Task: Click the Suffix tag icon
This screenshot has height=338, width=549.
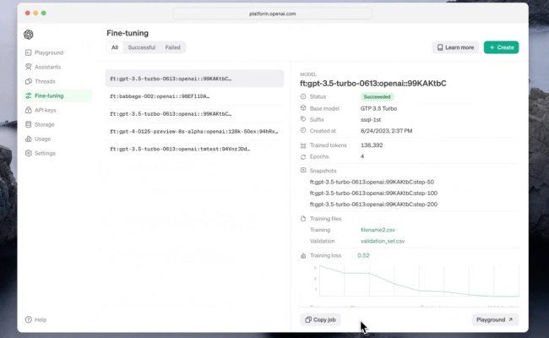Action: (x=303, y=119)
